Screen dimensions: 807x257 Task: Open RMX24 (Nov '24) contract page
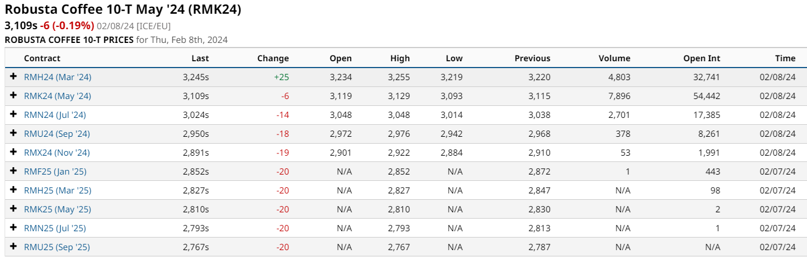57,153
